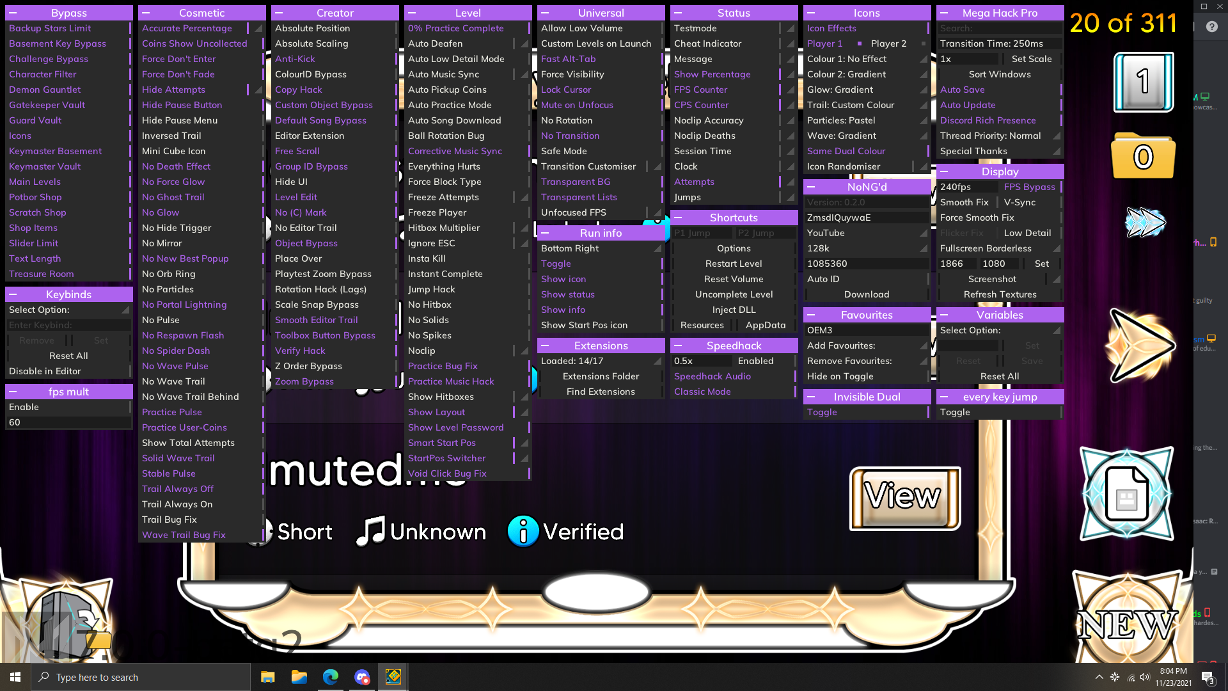Click the NEW badge icon

coord(1127,624)
